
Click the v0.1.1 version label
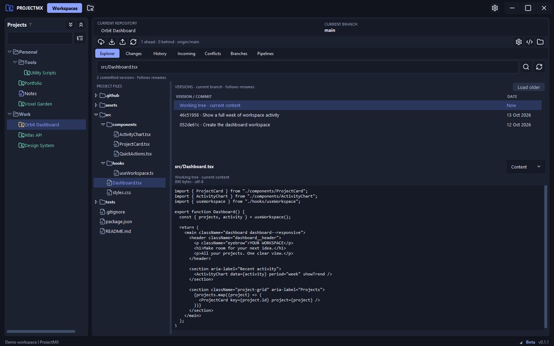click(543, 342)
